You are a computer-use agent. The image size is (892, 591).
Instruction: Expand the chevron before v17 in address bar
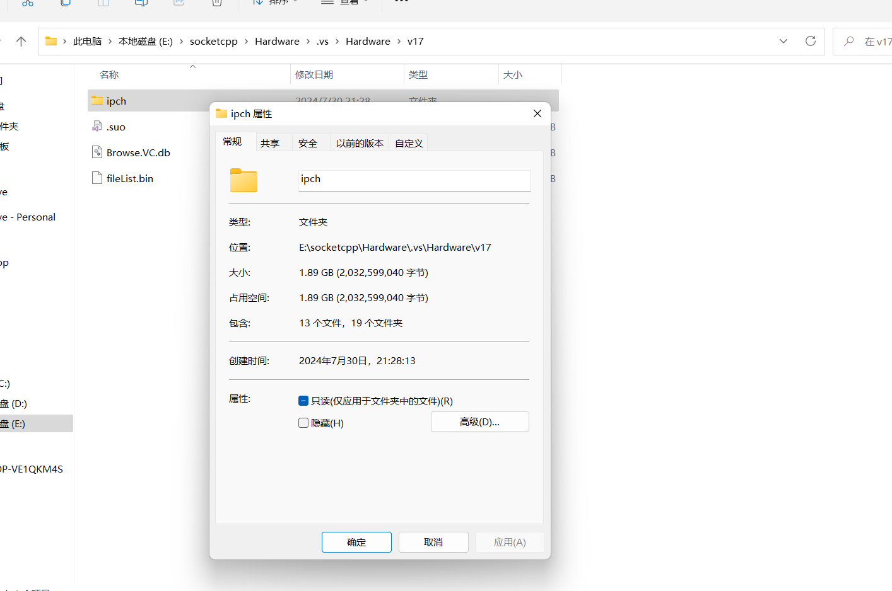click(399, 42)
